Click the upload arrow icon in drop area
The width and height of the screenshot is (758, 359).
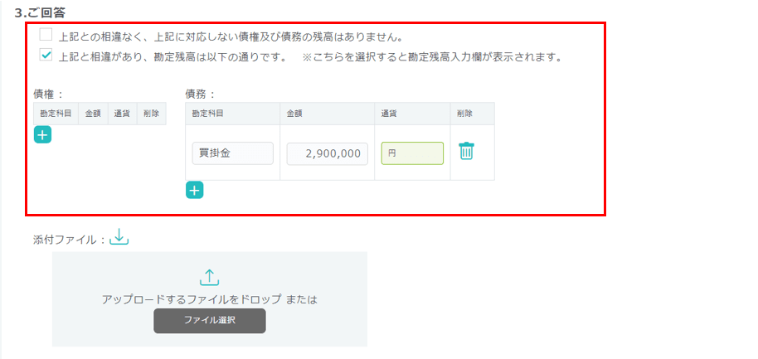tap(209, 278)
